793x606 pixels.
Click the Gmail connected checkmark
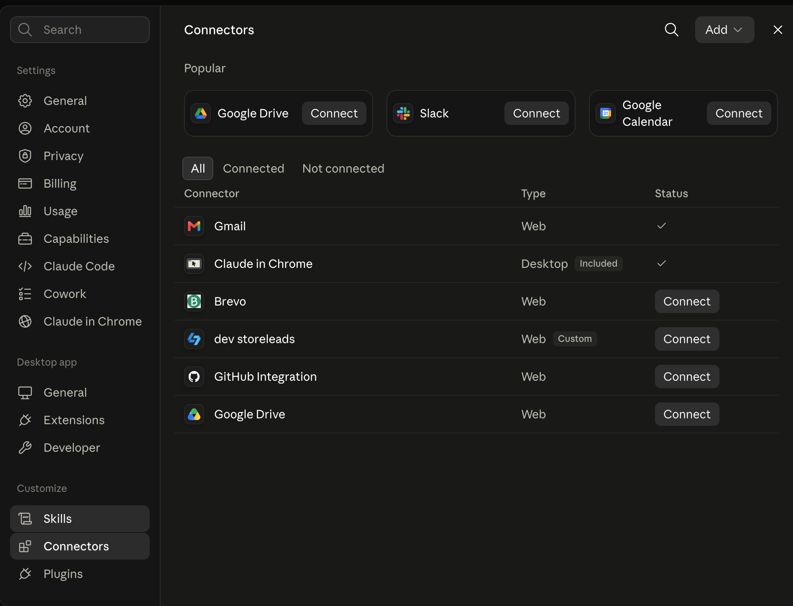pyautogui.click(x=661, y=226)
